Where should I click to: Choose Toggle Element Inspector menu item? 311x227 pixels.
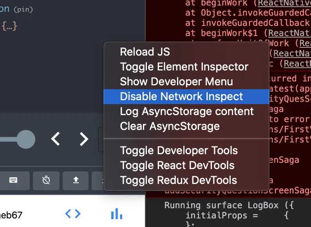(184, 67)
